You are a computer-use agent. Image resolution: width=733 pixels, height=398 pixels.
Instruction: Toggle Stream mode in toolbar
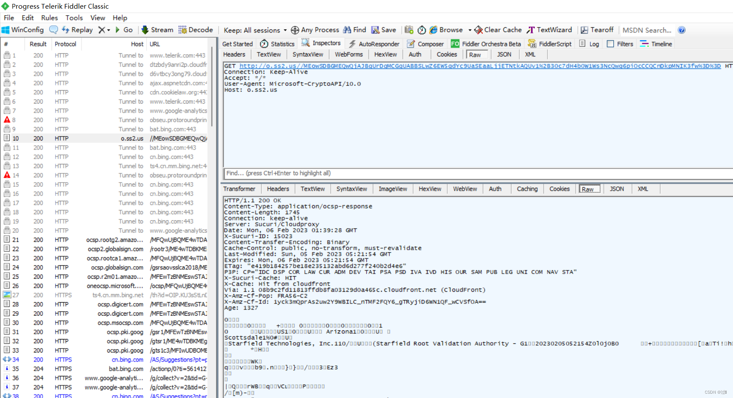157,30
